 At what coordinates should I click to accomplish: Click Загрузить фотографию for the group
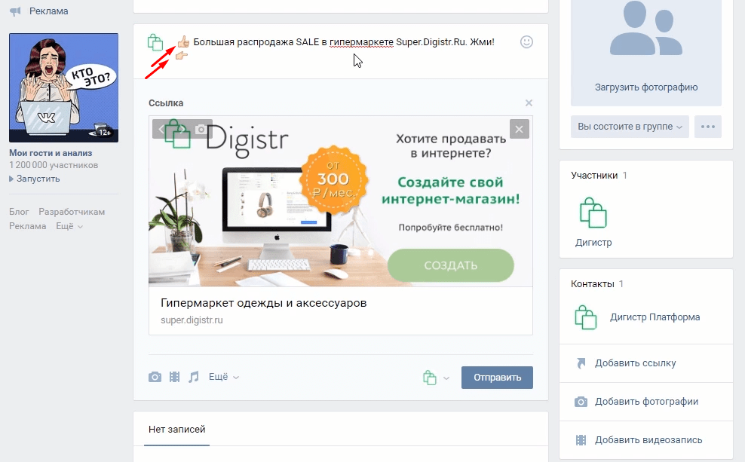(x=646, y=87)
